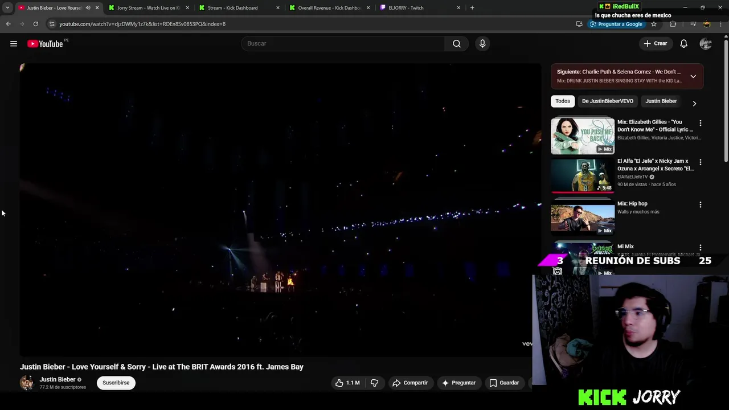Focus the Buscar search field
This screenshot has height=410, width=729.
point(343,44)
